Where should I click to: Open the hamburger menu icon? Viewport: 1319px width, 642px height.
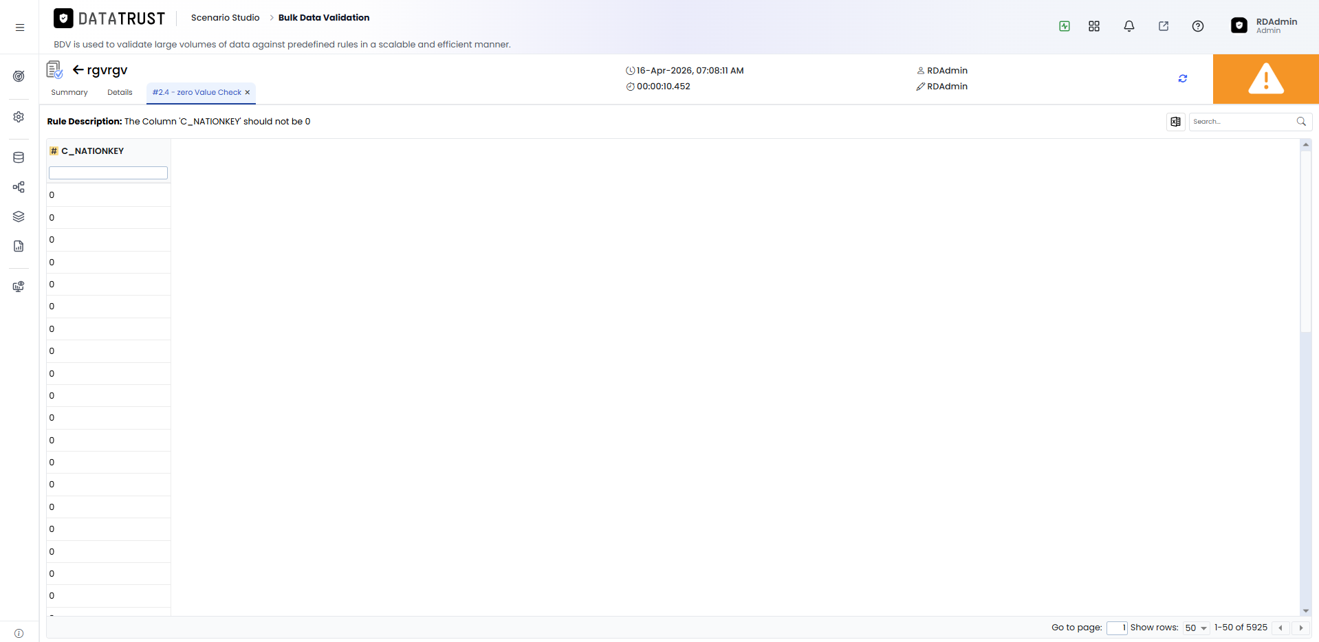(x=20, y=27)
